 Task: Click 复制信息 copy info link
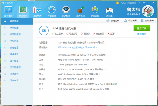coord(141,34)
